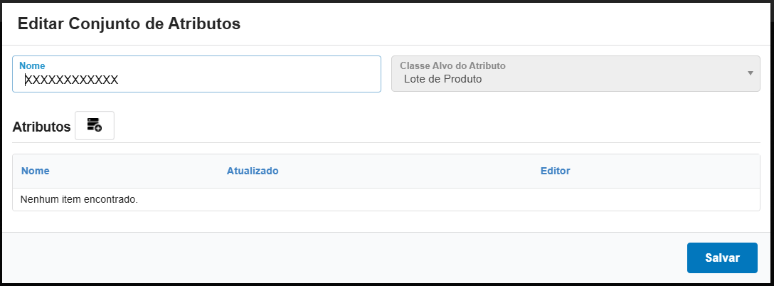Click the empty footer area left of Salvar
Viewport: 774px width, 286px height.
coord(341,258)
